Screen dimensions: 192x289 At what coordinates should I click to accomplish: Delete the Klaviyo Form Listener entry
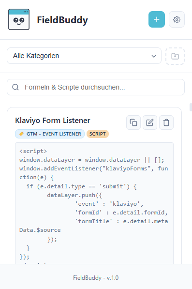[x=166, y=122]
